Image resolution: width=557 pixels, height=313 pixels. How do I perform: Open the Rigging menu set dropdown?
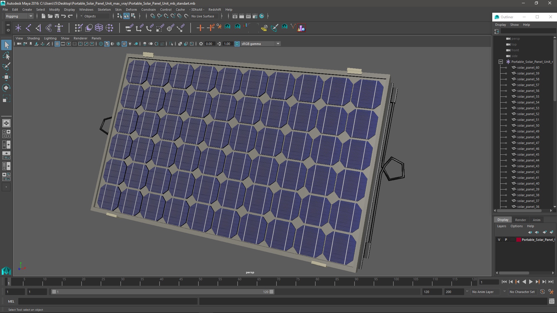pos(19,16)
